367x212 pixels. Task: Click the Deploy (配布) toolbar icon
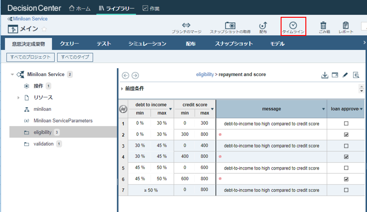(263, 25)
